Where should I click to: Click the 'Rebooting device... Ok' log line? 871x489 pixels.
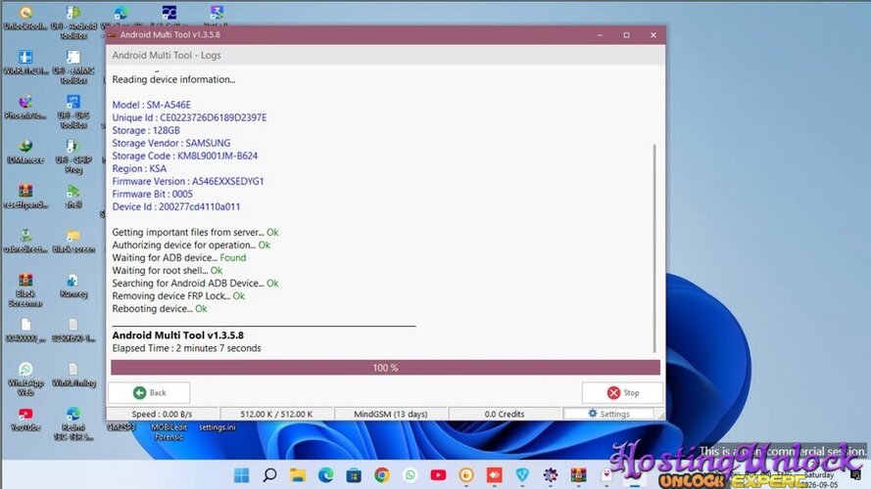[160, 309]
